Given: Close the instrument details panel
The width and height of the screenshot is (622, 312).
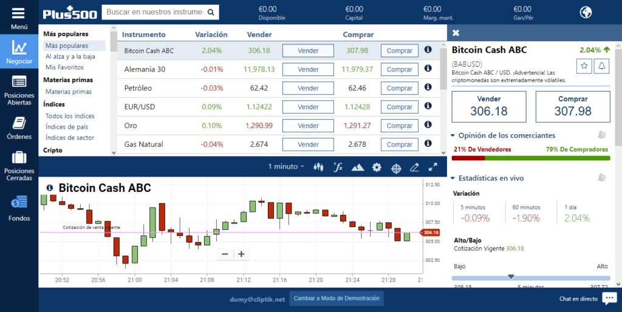Looking at the screenshot, I should click(456, 33).
